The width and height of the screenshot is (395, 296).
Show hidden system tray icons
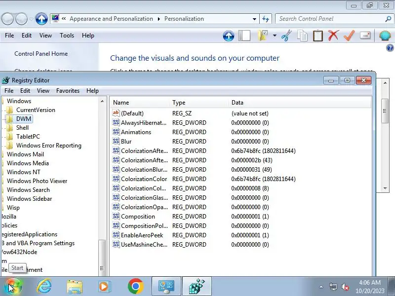[321, 287]
